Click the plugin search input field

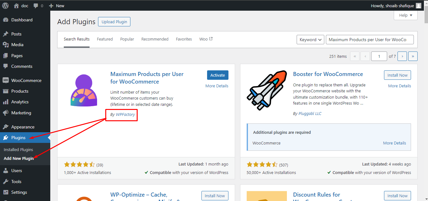pyautogui.click(x=370, y=40)
